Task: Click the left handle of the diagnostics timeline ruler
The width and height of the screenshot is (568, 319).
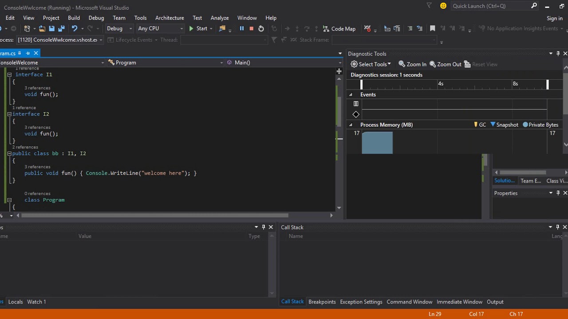Action: click(x=361, y=84)
